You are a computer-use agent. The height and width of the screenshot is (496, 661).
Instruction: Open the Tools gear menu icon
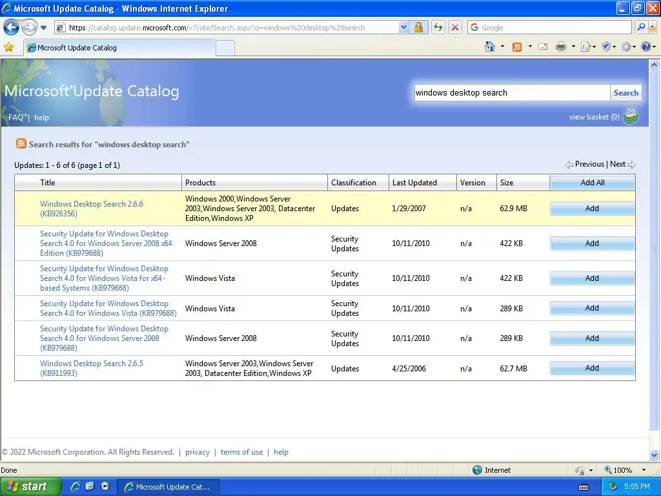pos(628,46)
